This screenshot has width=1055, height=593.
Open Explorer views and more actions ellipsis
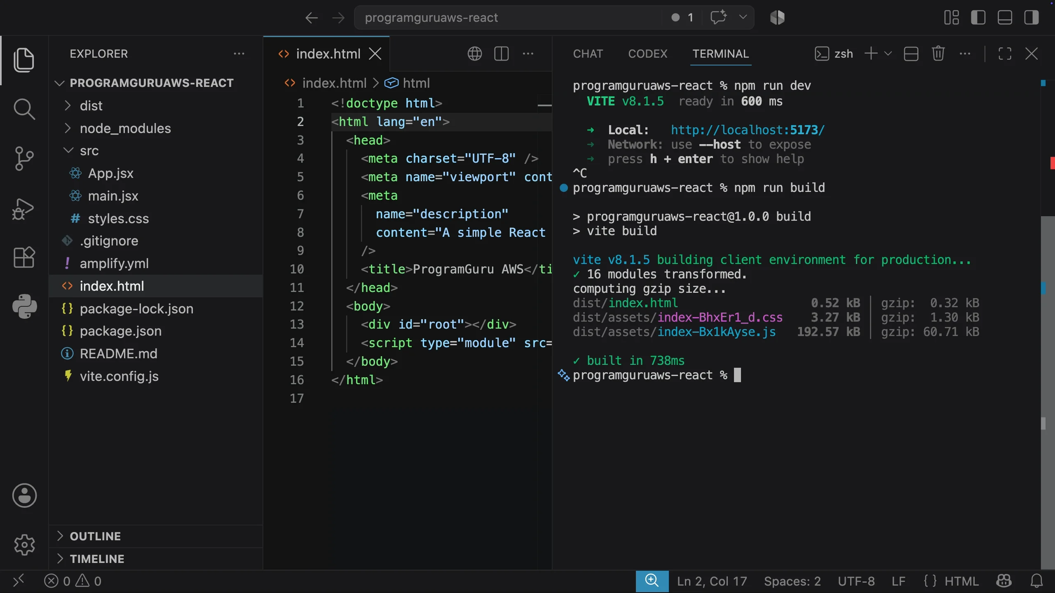click(x=239, y=54)
